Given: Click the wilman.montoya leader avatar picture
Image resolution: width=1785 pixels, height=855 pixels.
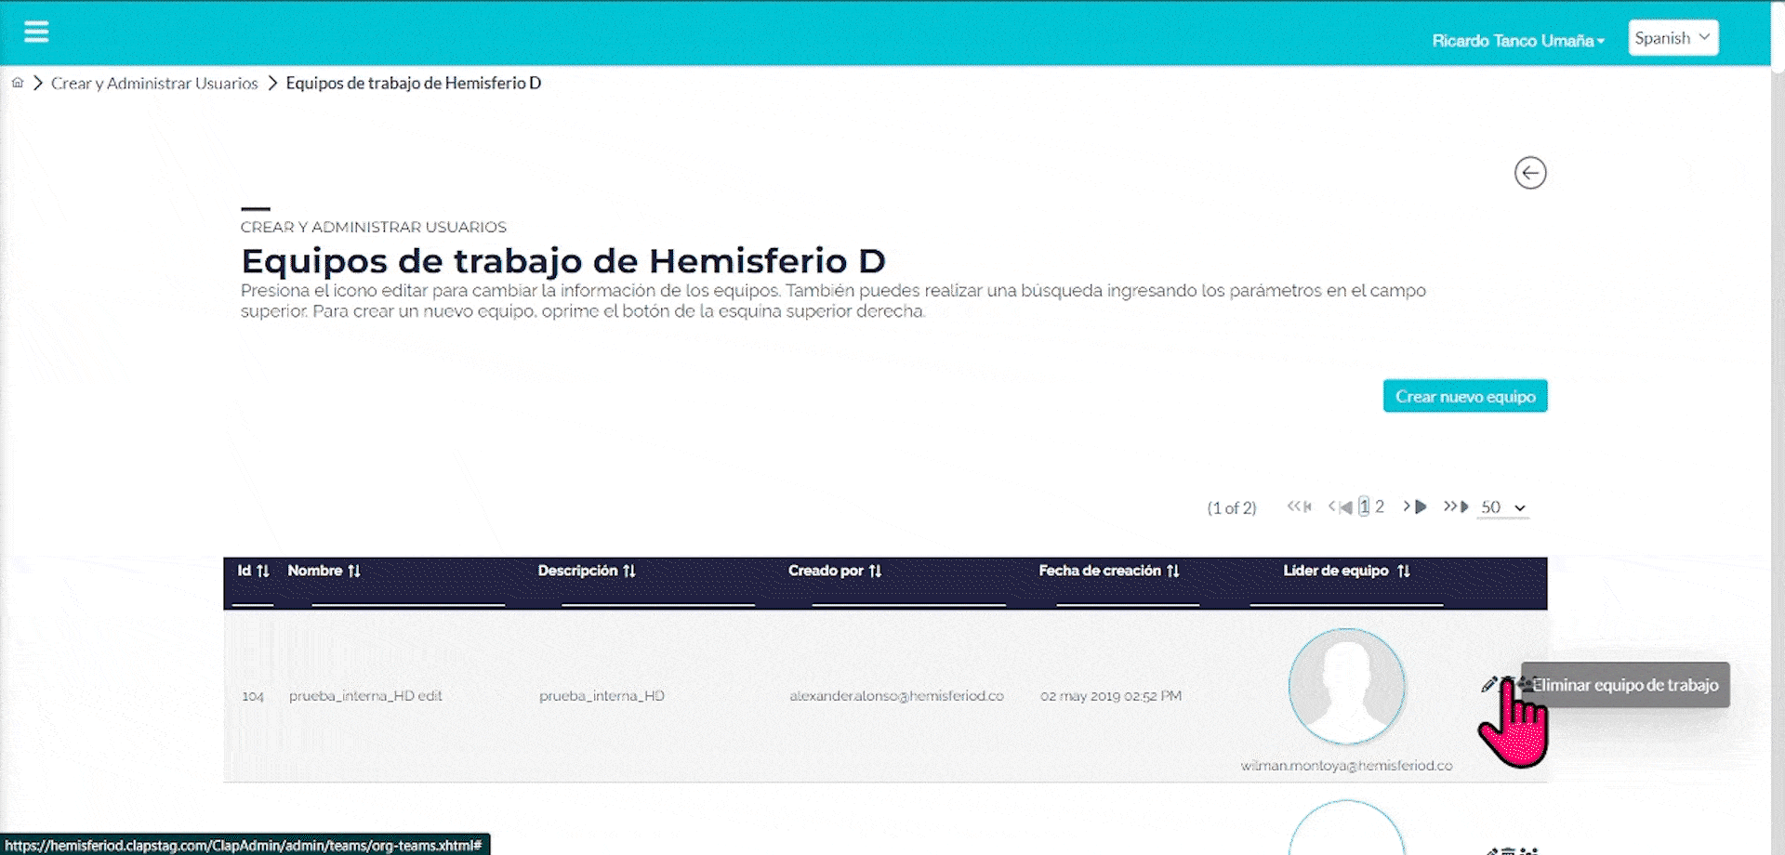Looking at the screenshot, I should pyautogui.click(x=1346, y=687).
